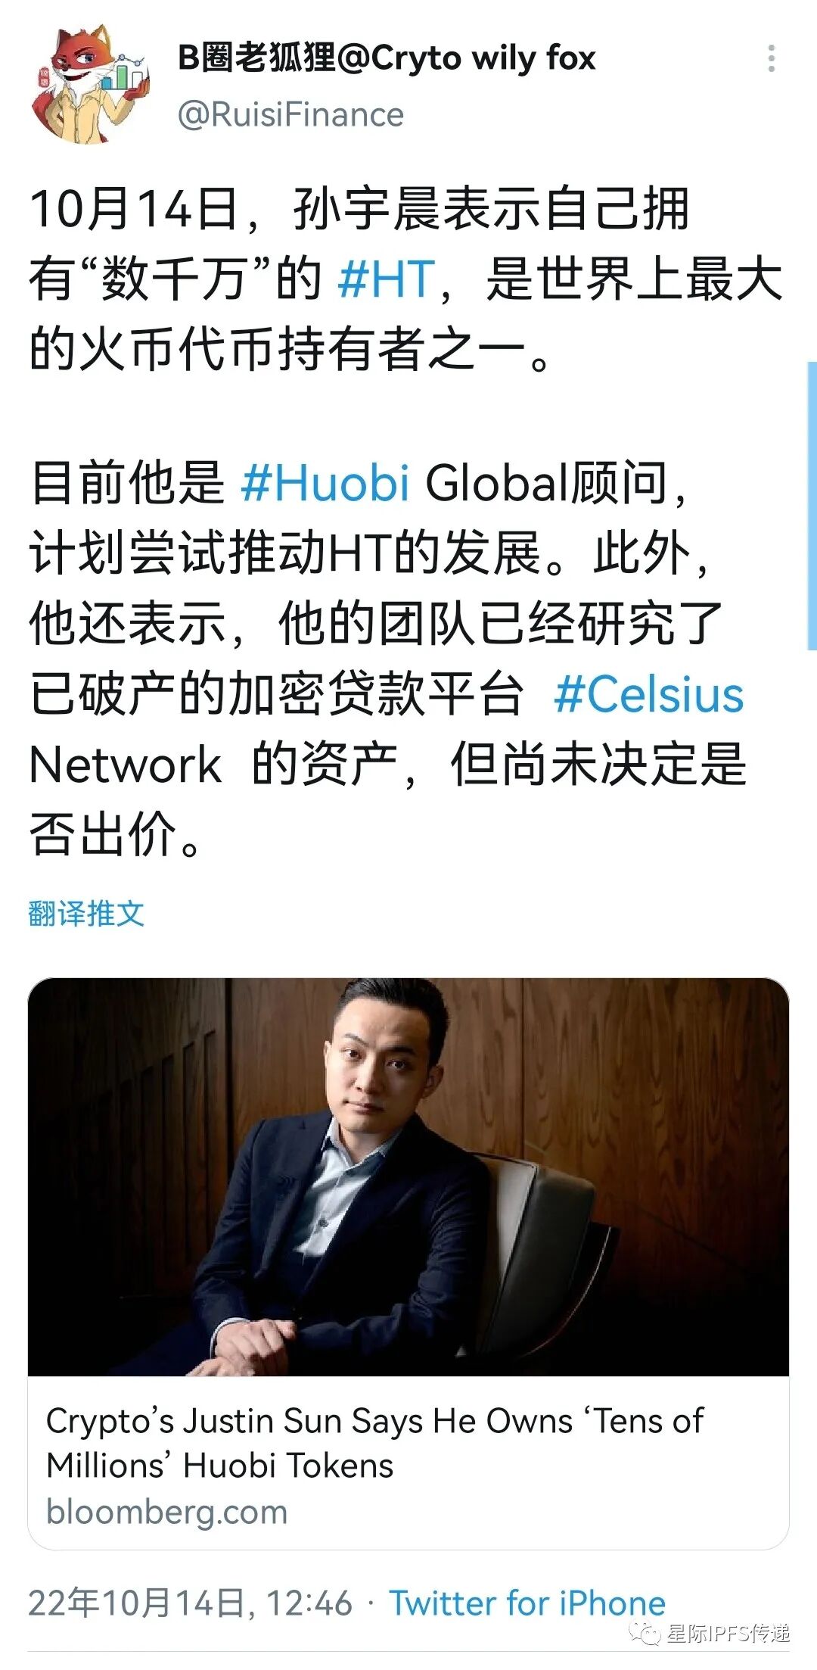The width and height of the screenshot is (817, 1670).
Task: Tap the 星际IPFS传递 watermark text
Action: tap(728, 1633)
